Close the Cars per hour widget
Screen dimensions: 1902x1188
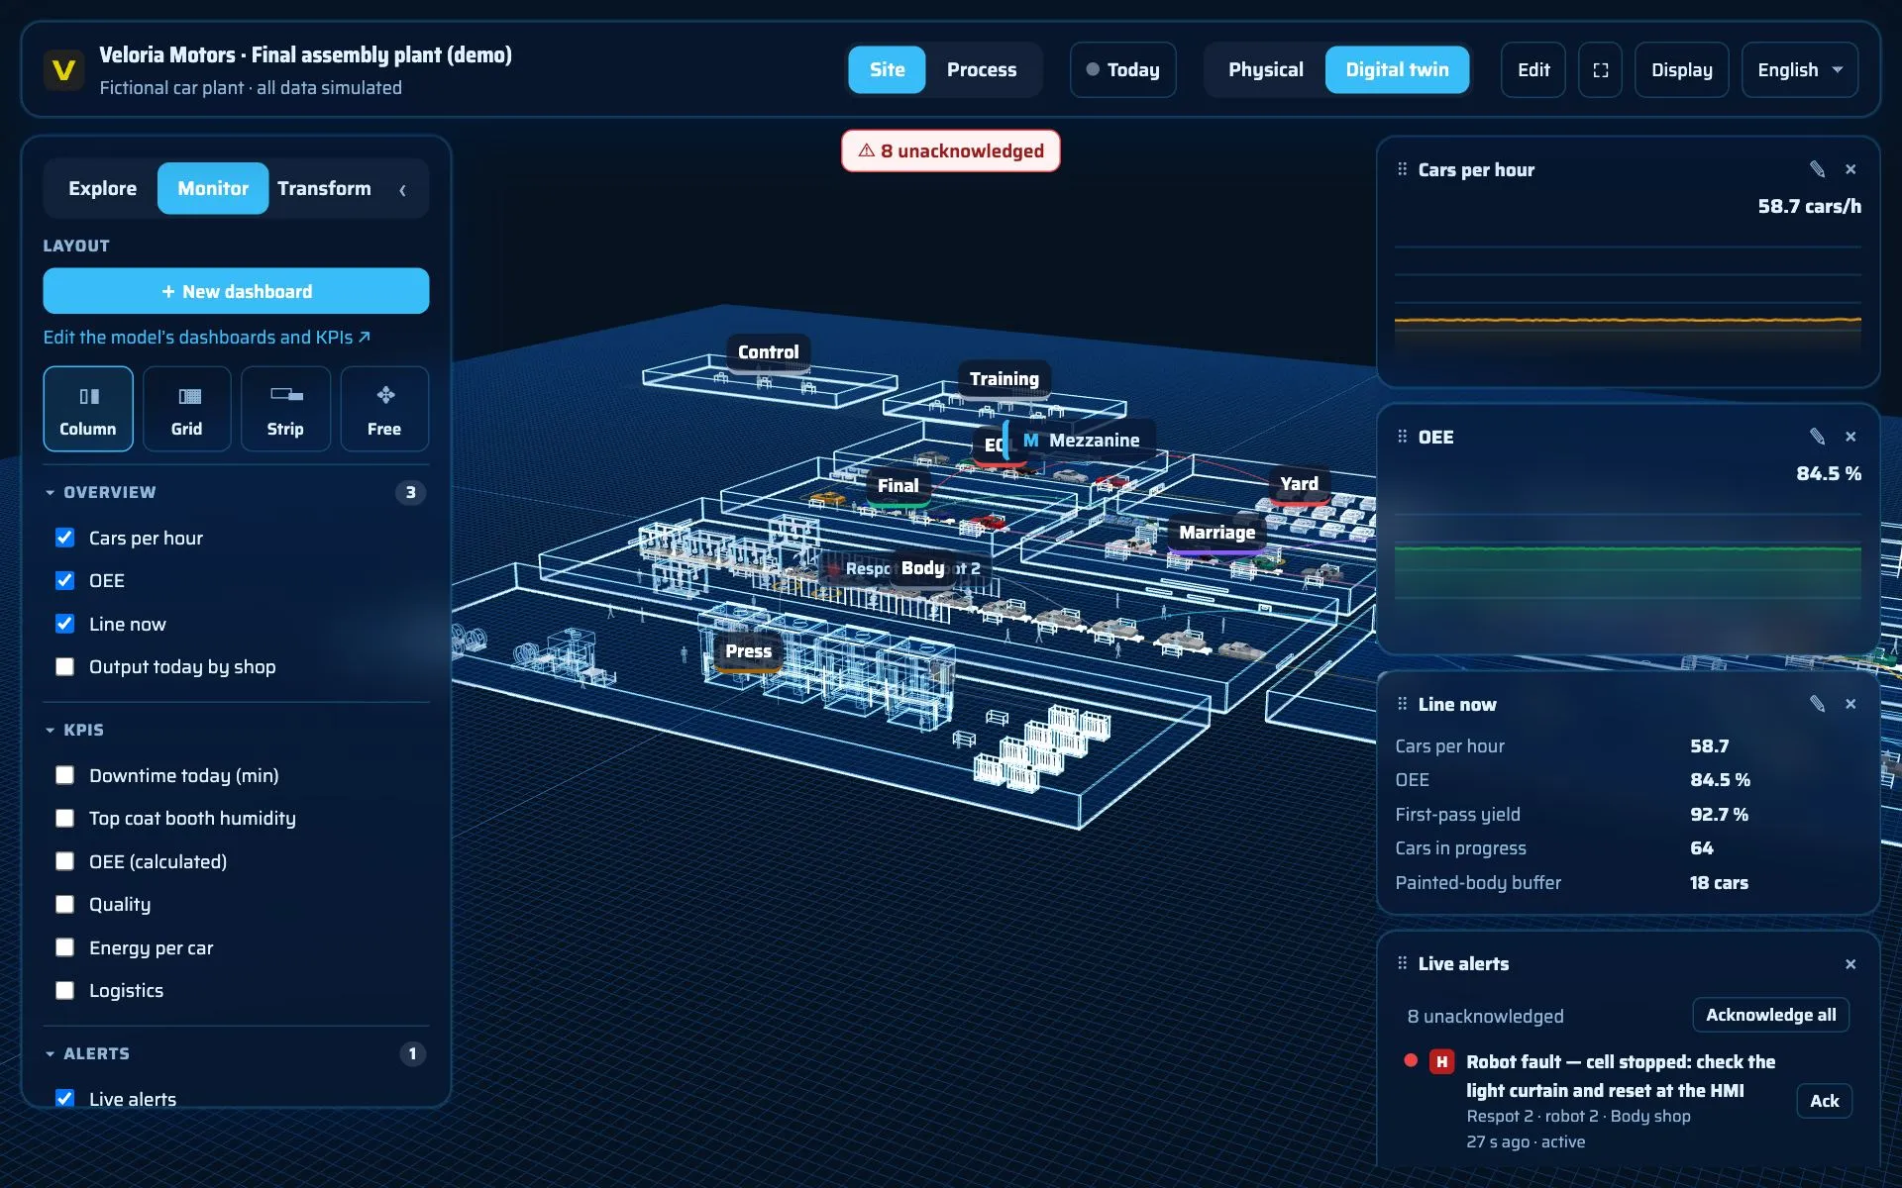point(1850,169)
